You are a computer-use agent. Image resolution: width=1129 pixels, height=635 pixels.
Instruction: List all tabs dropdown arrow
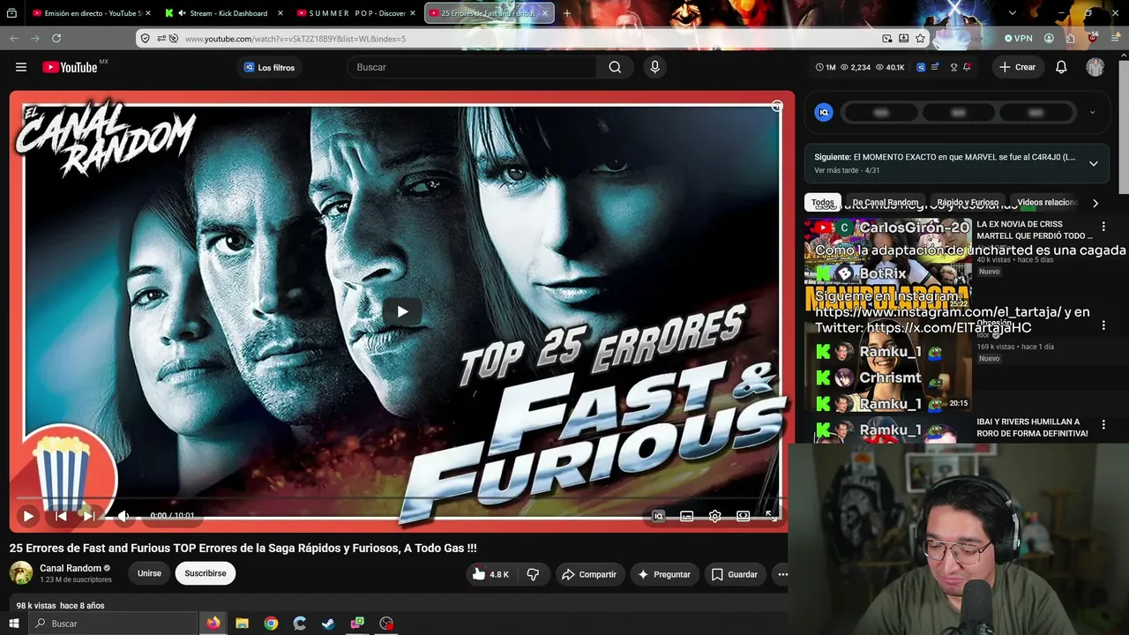tap(1012, 13)
